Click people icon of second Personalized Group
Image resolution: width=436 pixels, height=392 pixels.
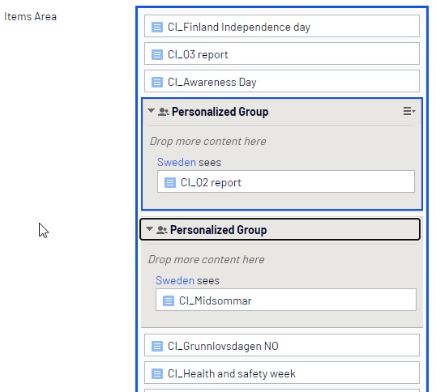pyautogui.click(x=161, y=230)
